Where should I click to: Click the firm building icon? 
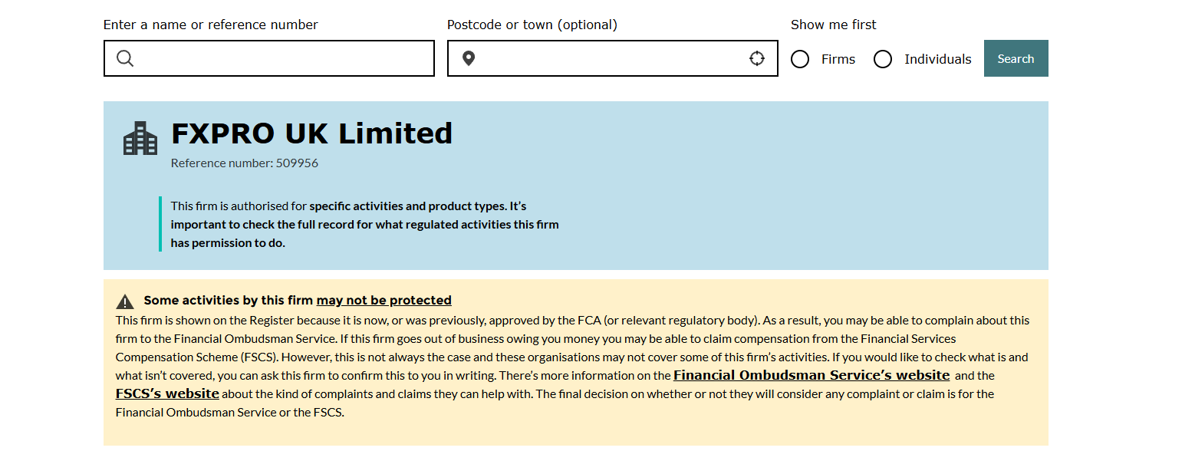(140, 139)
